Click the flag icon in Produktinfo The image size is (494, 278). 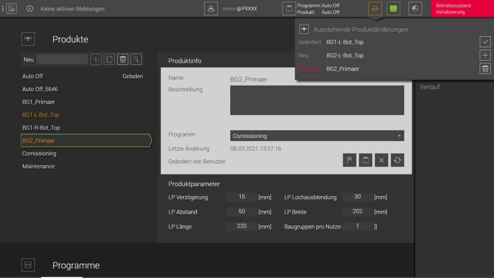pos(350,160)
